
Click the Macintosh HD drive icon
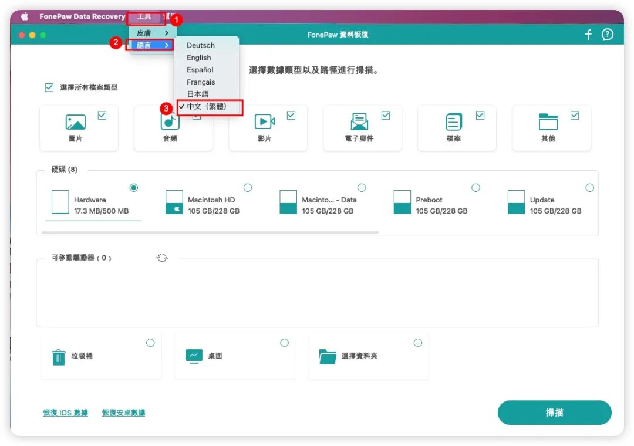click(x=174, y=202)
